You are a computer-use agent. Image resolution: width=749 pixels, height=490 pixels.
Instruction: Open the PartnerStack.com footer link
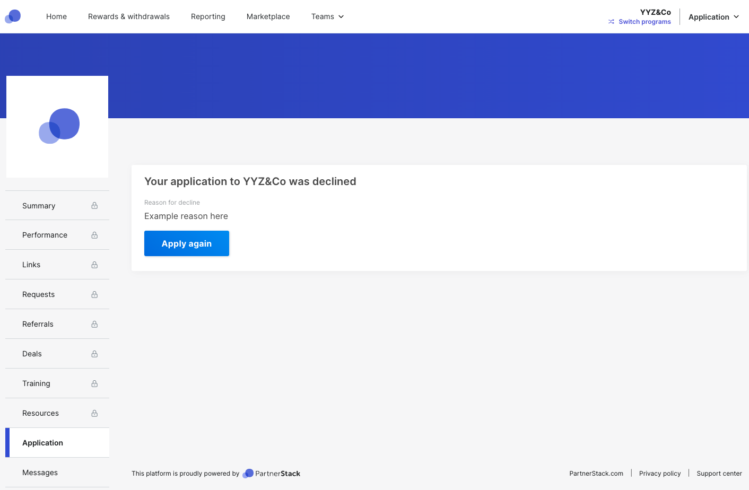click(x=596, y=474)
